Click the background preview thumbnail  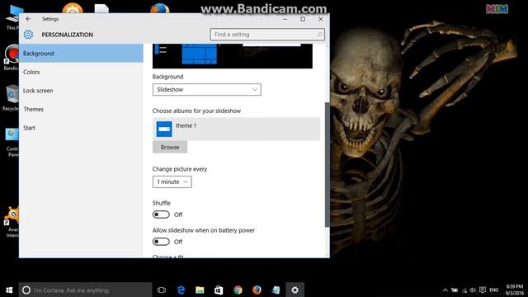coord(233,56)
